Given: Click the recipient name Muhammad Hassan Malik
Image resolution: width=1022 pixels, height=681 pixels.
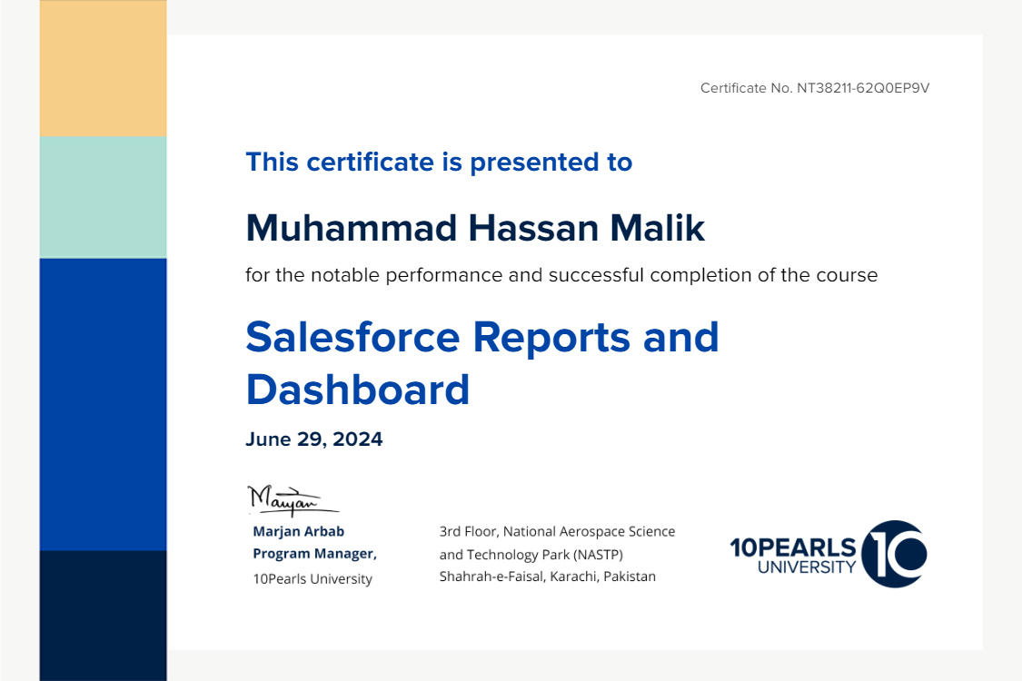Looking at the screenshot, I should tap(475, 228).
